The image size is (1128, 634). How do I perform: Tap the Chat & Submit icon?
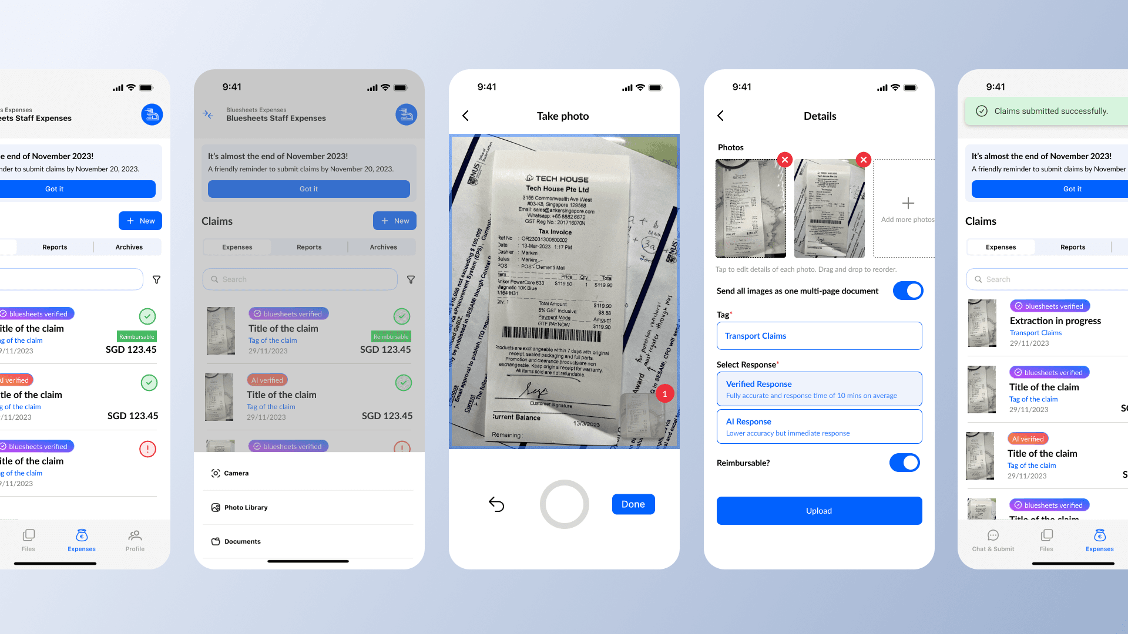(x=993, y=539)
